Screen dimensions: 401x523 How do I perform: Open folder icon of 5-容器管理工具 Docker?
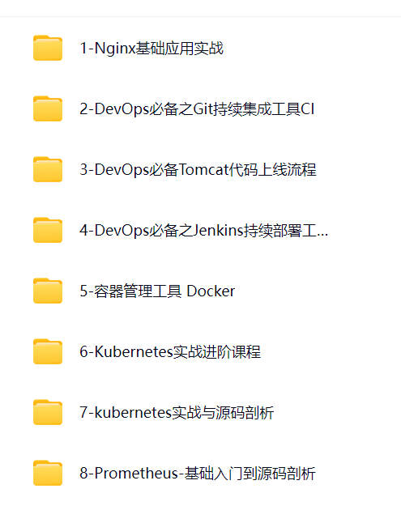pyautogui.click(x=48, y=291)
